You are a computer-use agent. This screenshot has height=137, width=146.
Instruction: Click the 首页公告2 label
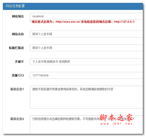pyautogui.click(x=17, y=119)
